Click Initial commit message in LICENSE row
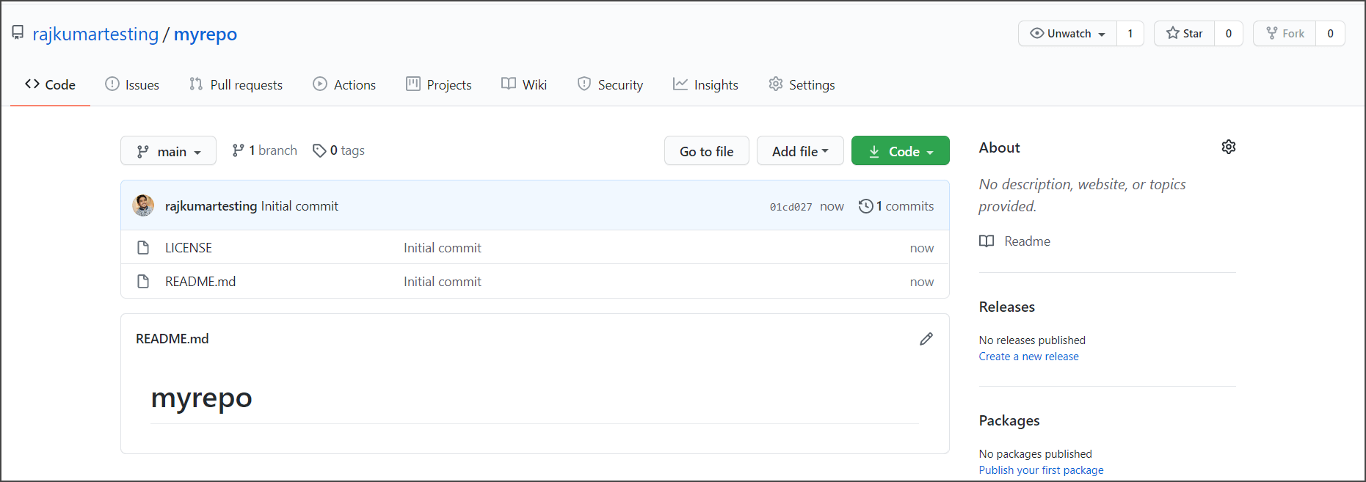This screenshot has height=482, width=1366. pyautogui.click(x=443, y=248)
